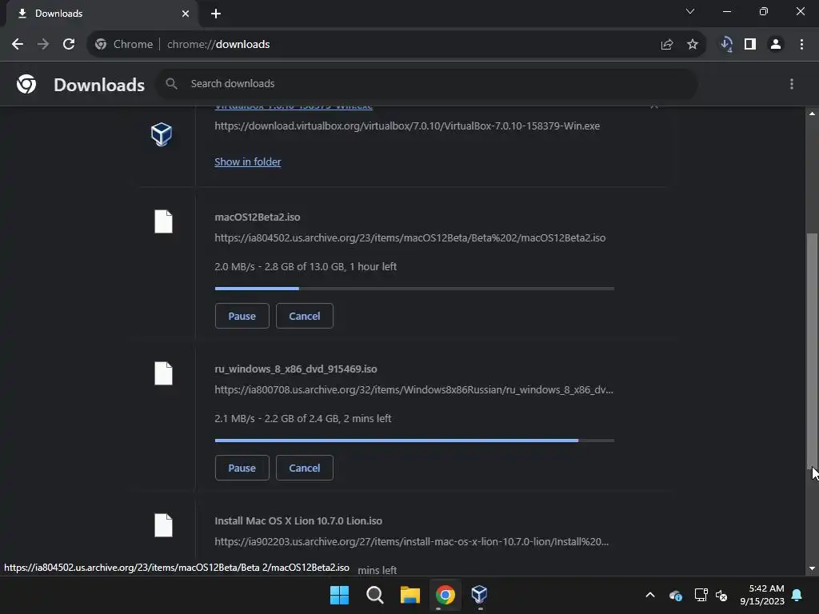819x614 pixels.
Task: Open the network status tray icon
Action: coord(701,595)
